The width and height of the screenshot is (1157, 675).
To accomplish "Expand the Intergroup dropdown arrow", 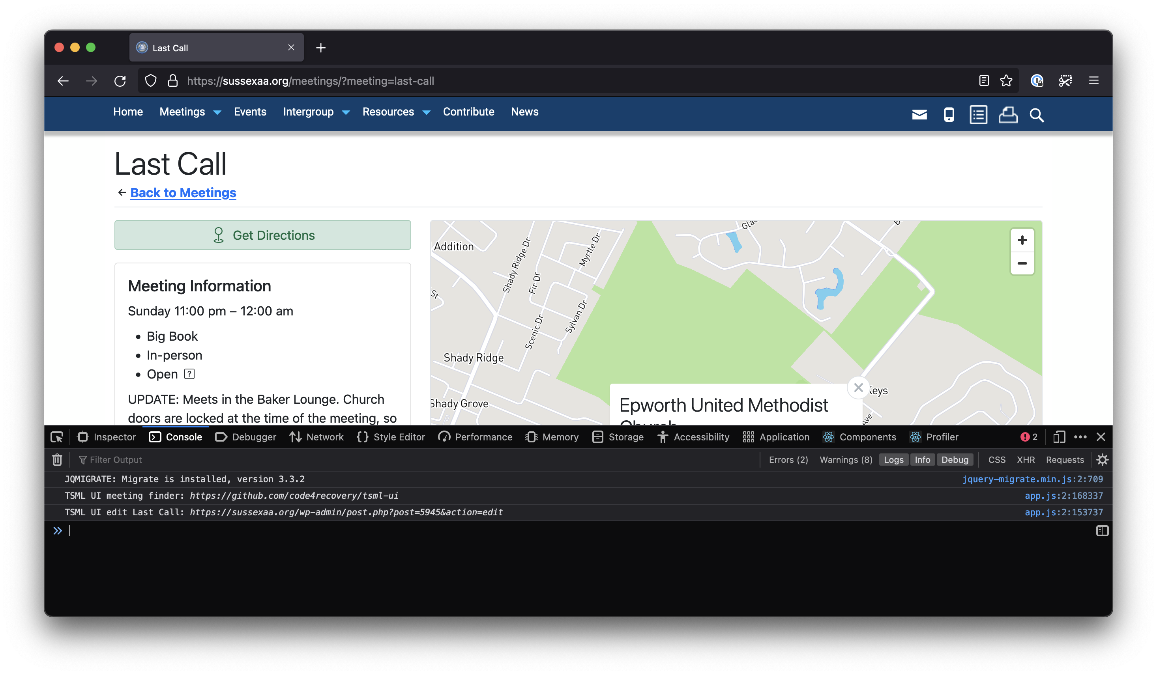I will click(346, 112).
